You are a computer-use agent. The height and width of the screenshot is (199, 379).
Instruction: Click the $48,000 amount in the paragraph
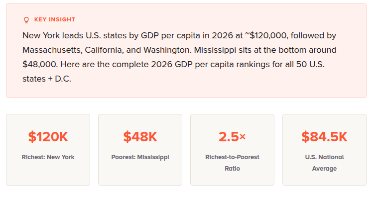click(x=39, y=65)
